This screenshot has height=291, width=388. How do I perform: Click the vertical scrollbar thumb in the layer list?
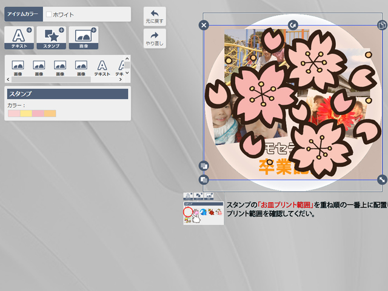(127, 65)
